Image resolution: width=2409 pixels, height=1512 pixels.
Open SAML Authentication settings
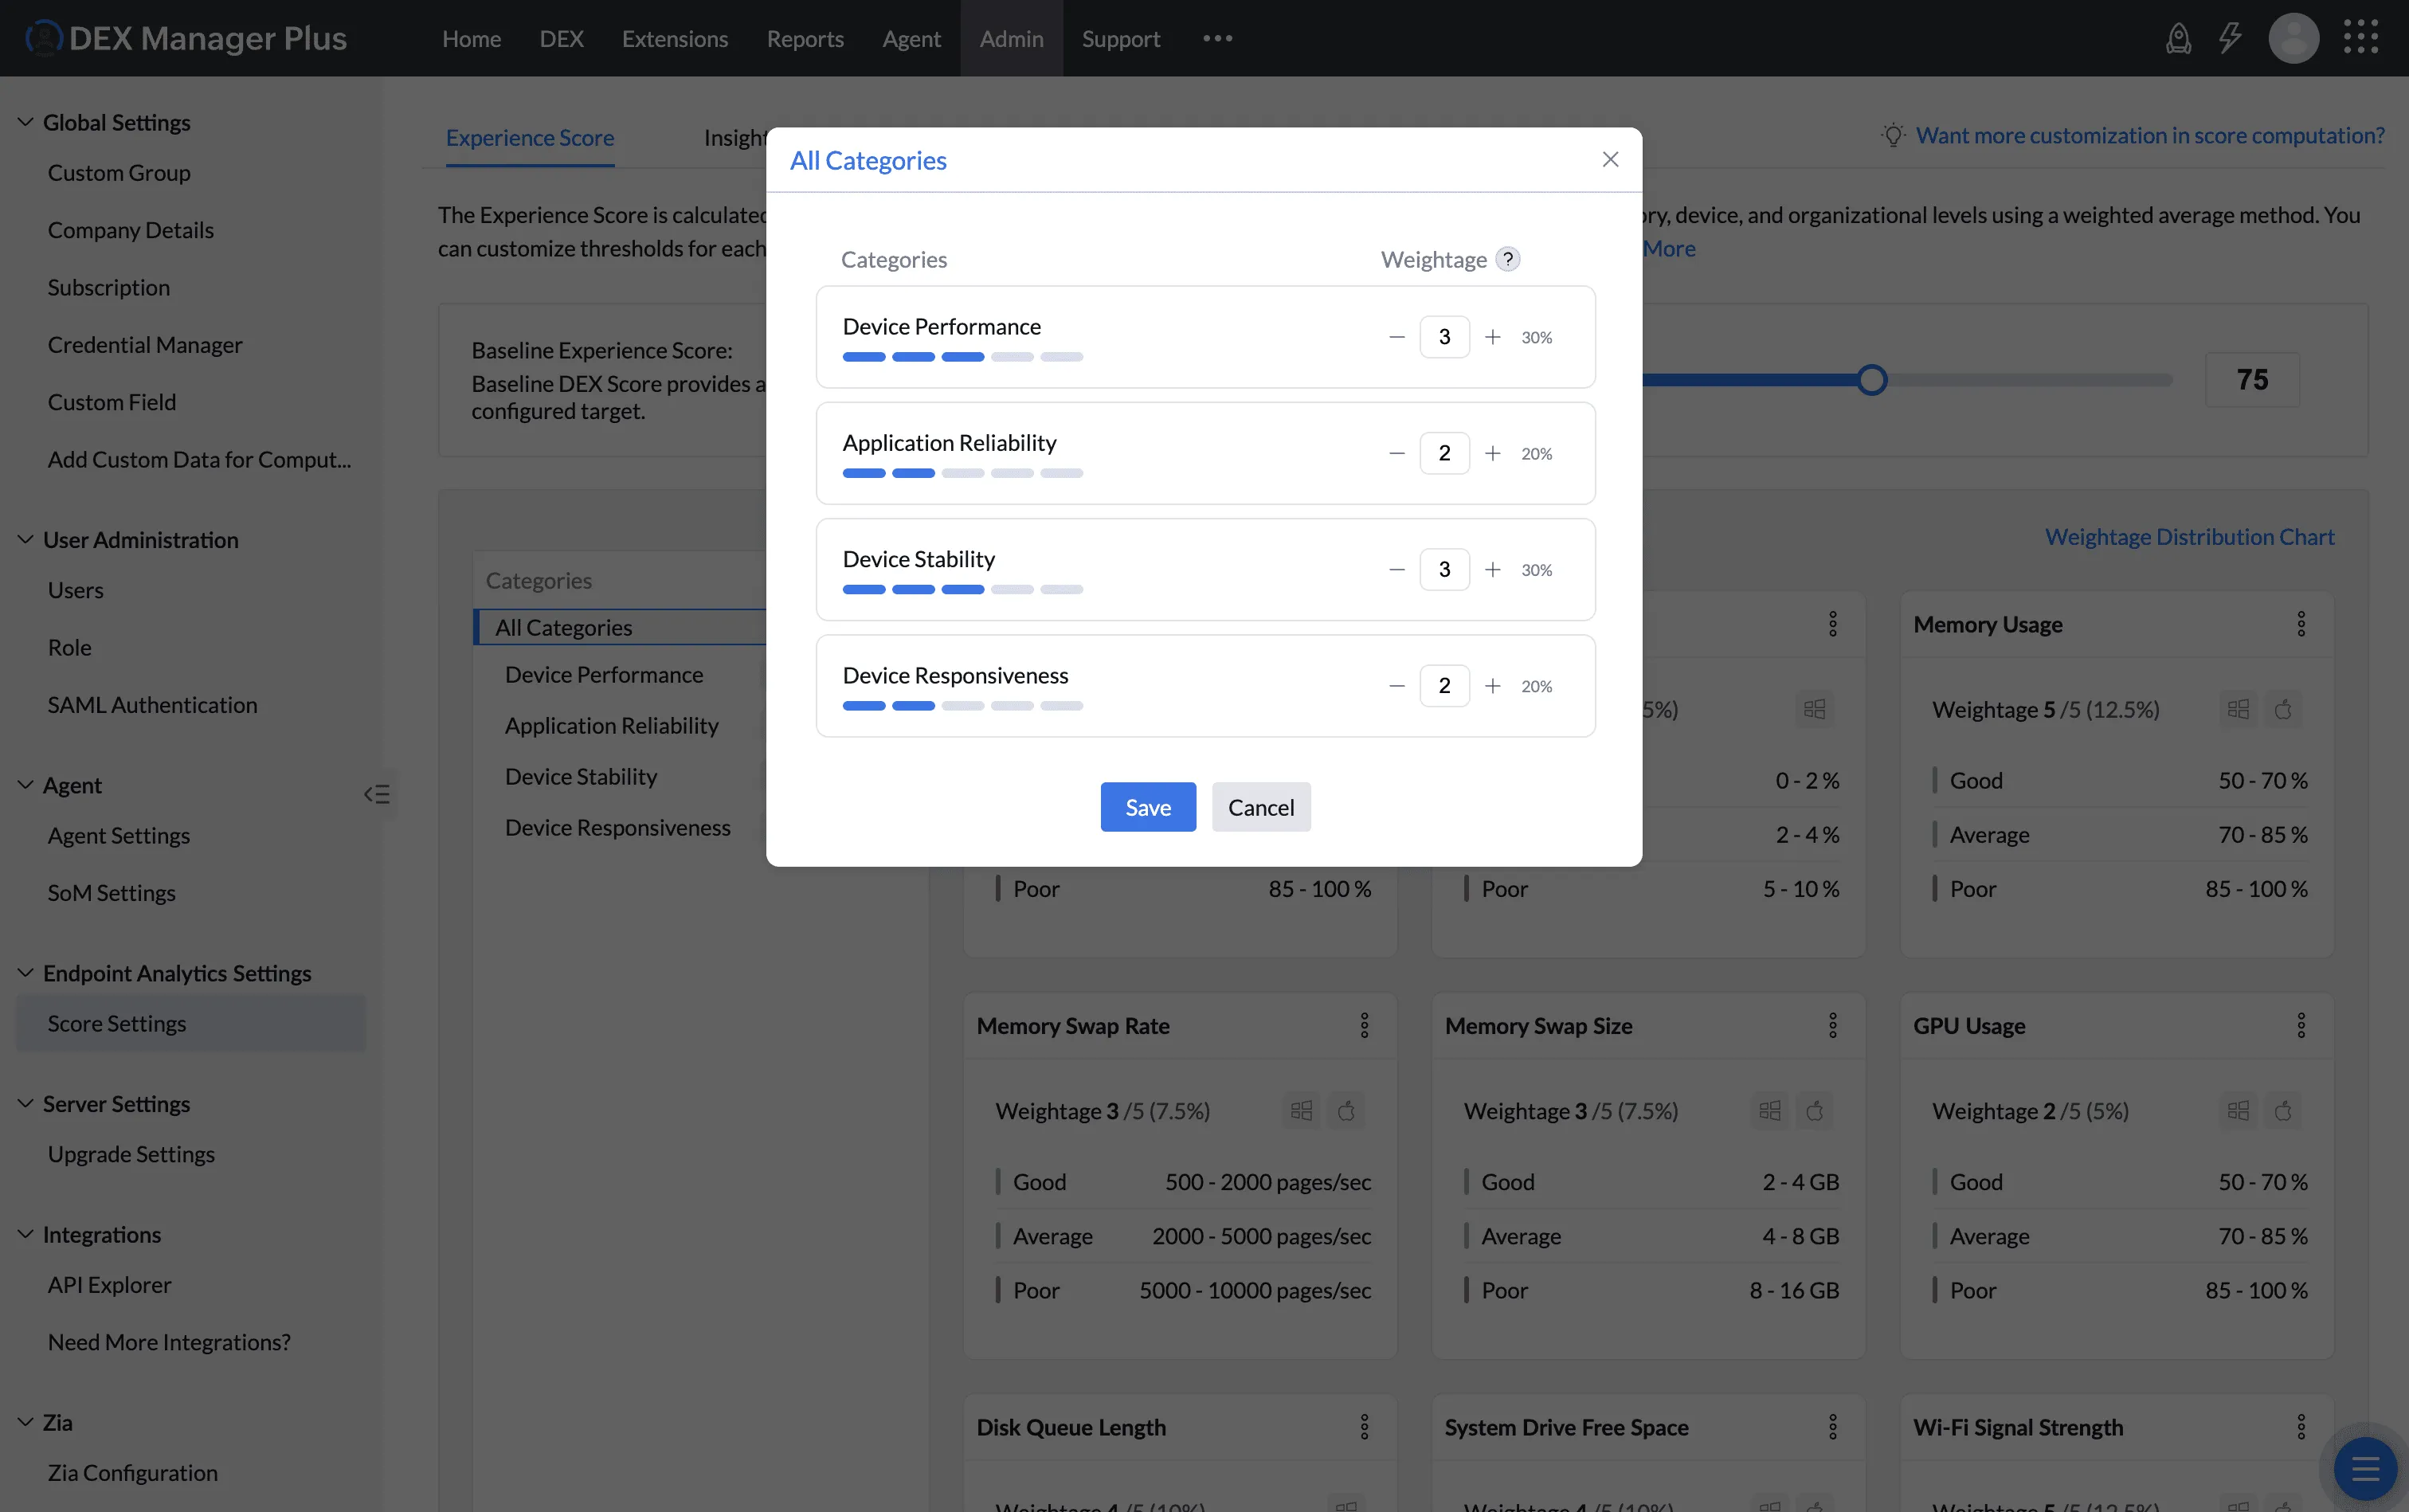[x=152, y=705]
